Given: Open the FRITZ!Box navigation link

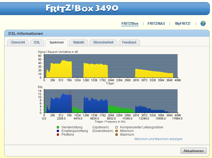Looking at the screenshot, I should point(130,24).
